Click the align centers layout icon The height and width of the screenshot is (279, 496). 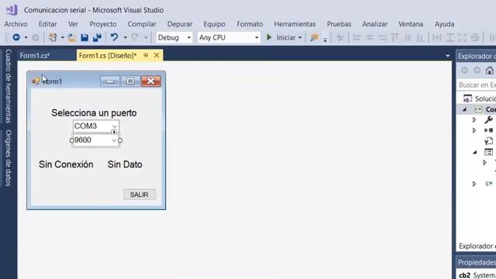370,38
